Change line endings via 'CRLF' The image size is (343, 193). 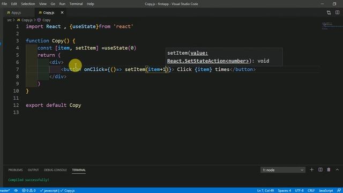pyautogui.click(x=311, y=190)
